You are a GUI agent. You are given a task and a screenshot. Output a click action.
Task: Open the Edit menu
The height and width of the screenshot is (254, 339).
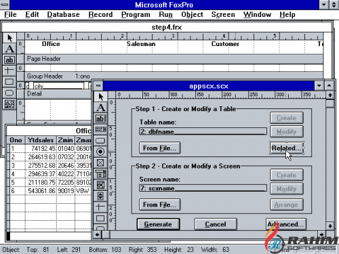[x=32, y=15]
